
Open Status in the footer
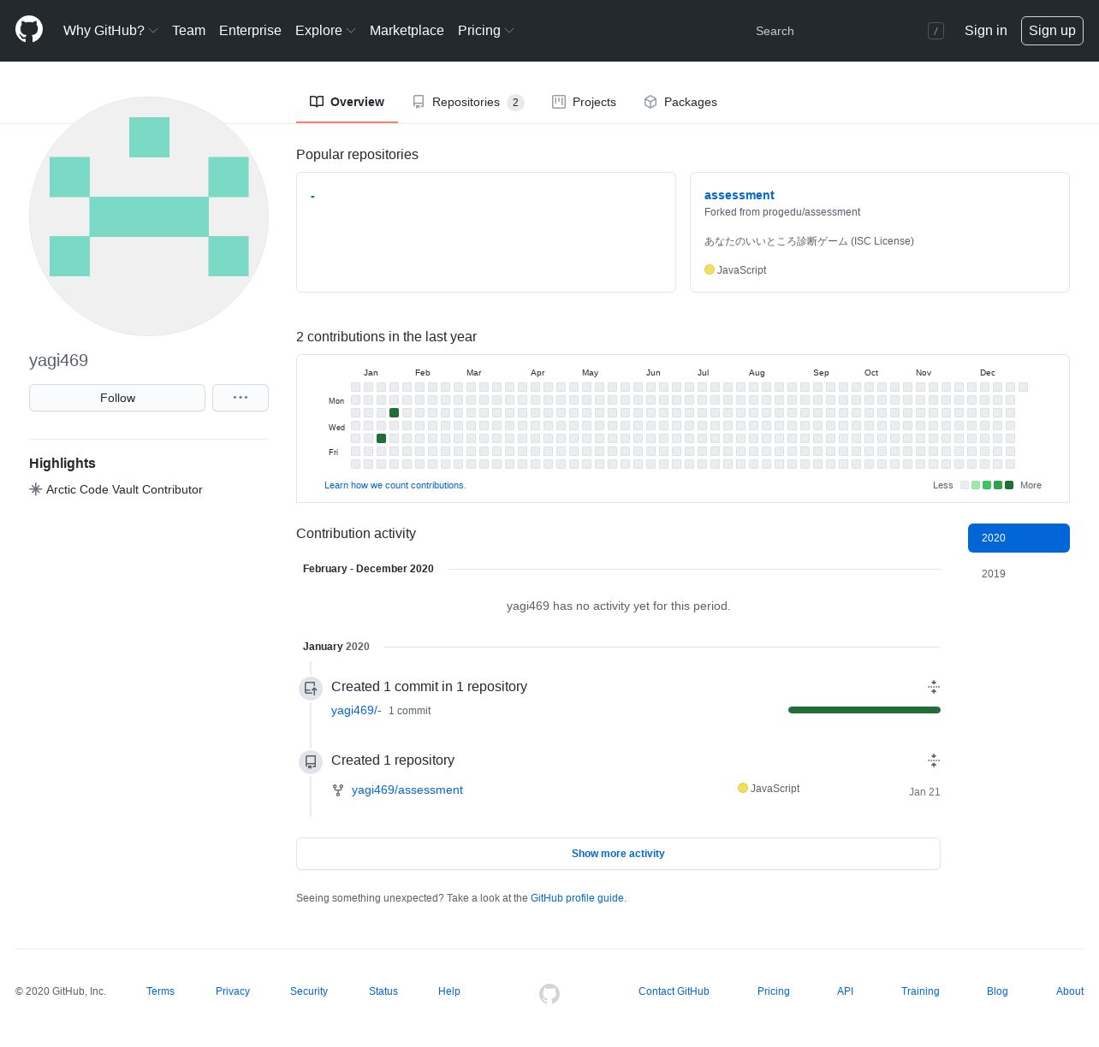click(x=383, y=991)
